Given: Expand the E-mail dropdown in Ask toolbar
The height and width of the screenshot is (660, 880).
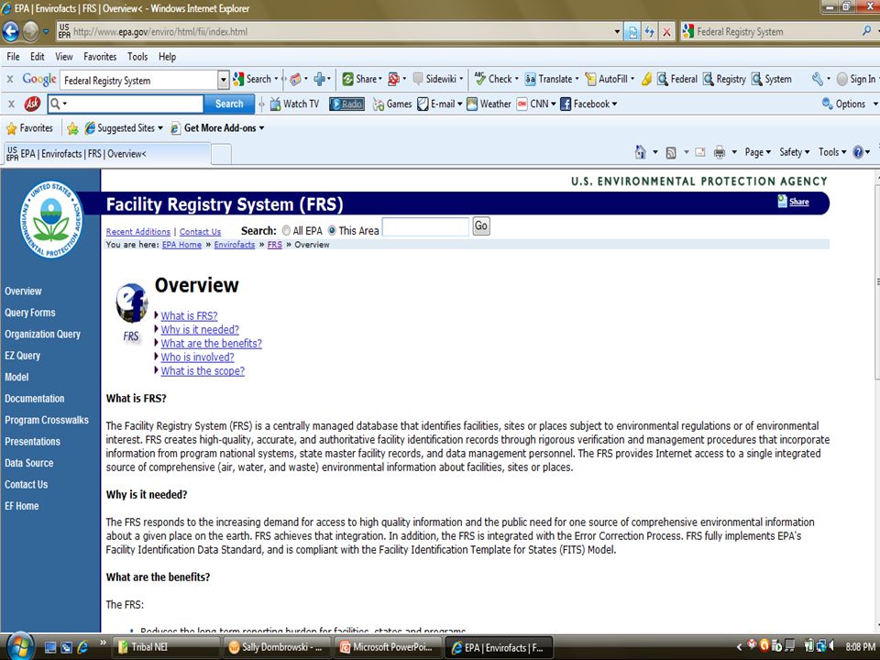Looking at the screenshot, I should click(459, 104).
